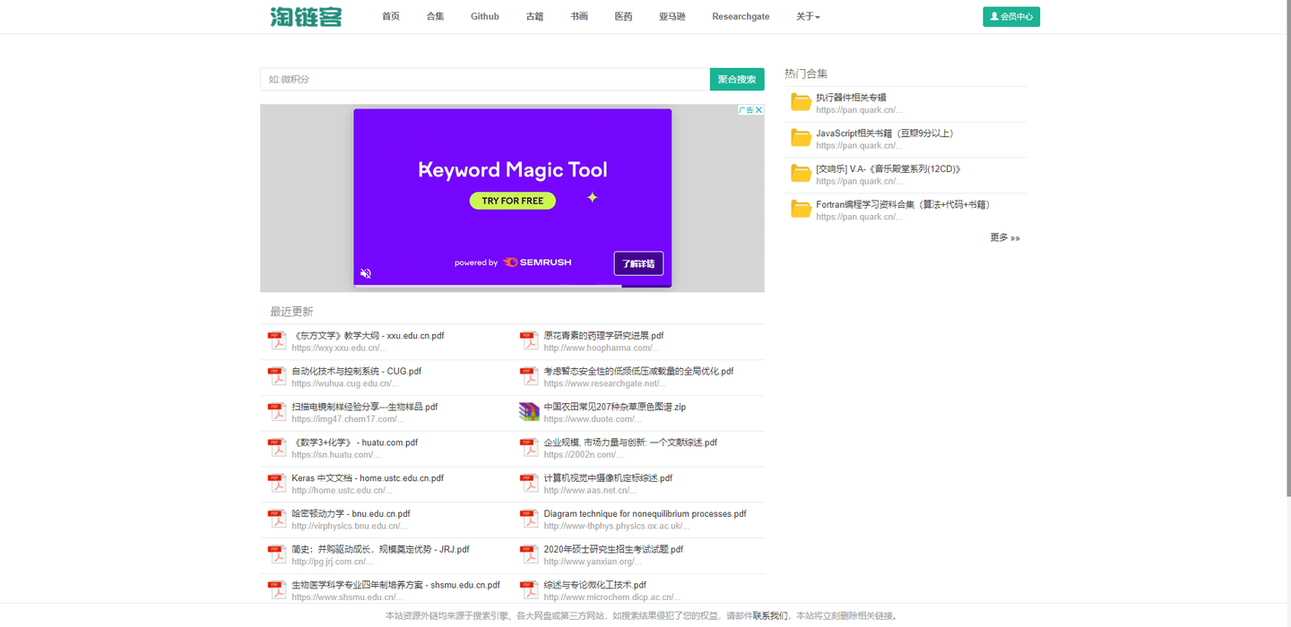Open Keras 中文文档 - home.ustc.edu.cn.pdf

pyautogui.click(x=368, y=478)
